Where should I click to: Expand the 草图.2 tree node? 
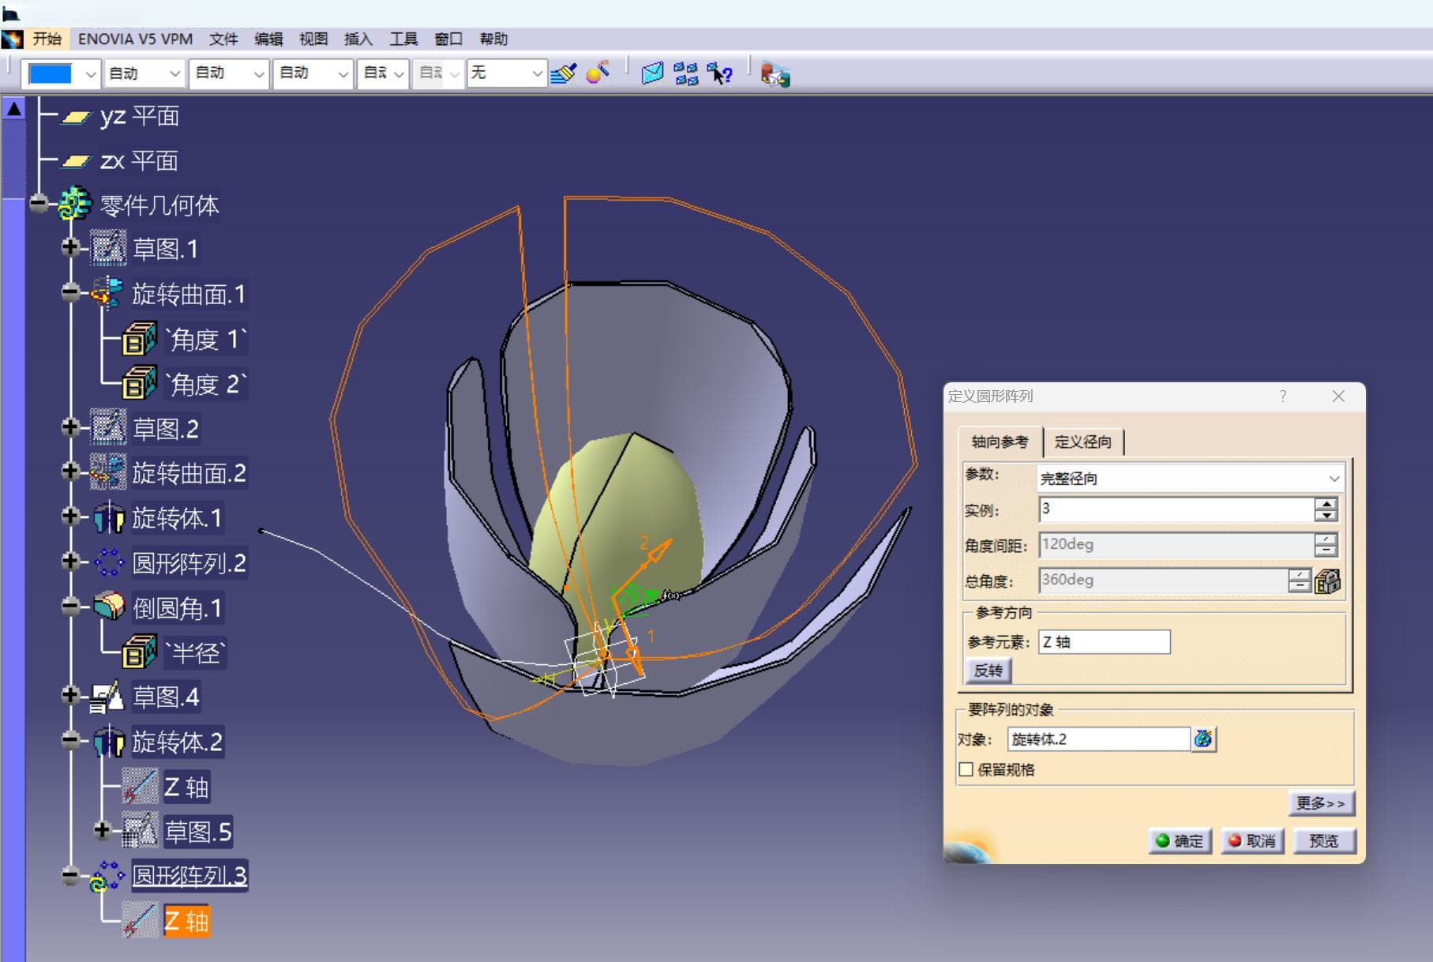(70, 427)
